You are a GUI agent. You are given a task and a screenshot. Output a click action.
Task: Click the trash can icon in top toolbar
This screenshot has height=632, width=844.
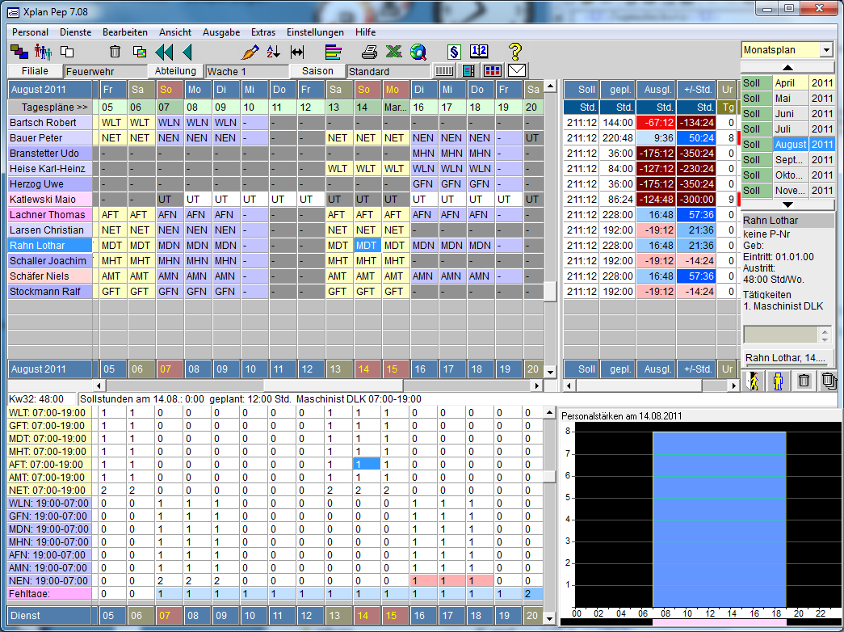coord(115,52)
